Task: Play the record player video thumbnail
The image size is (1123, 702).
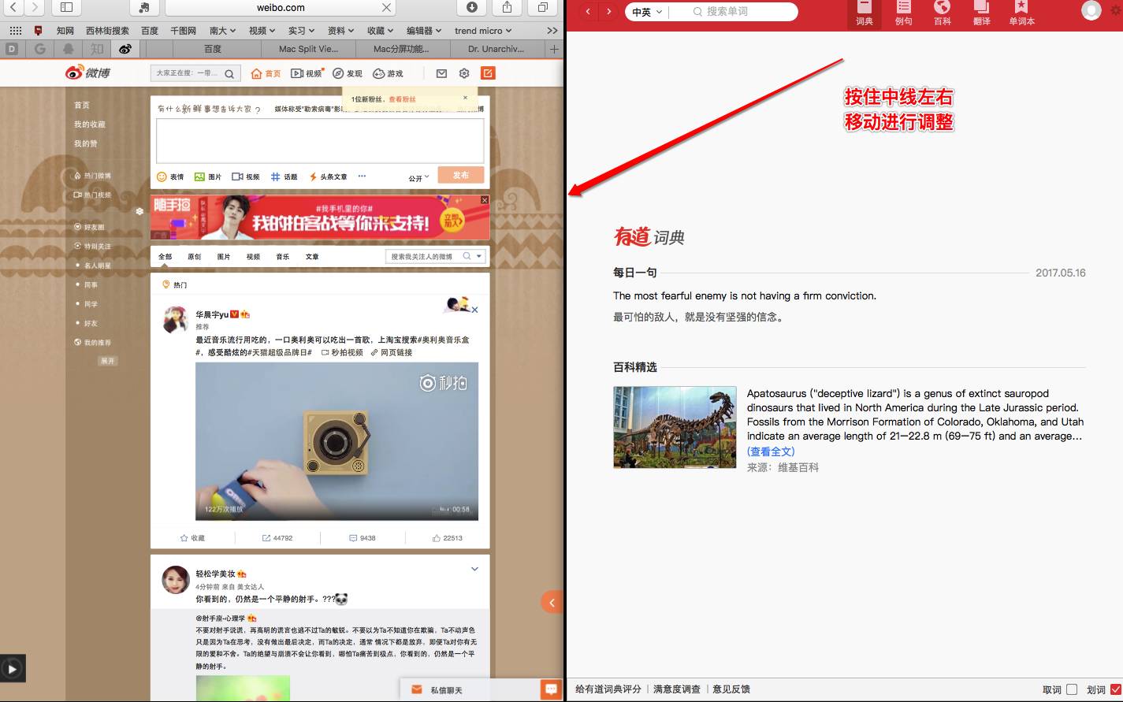Action: click(x=337, y=441)
